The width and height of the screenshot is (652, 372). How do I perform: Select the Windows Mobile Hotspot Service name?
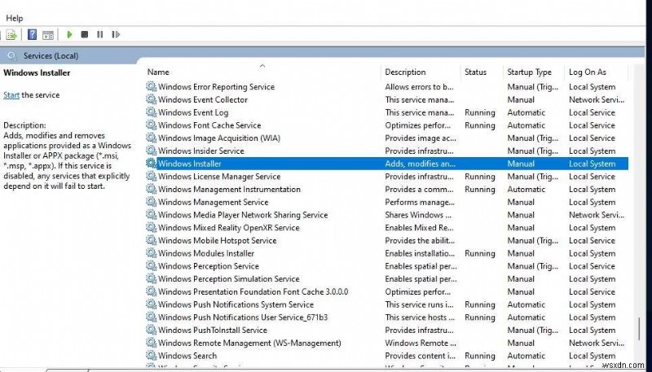(217, 241)
